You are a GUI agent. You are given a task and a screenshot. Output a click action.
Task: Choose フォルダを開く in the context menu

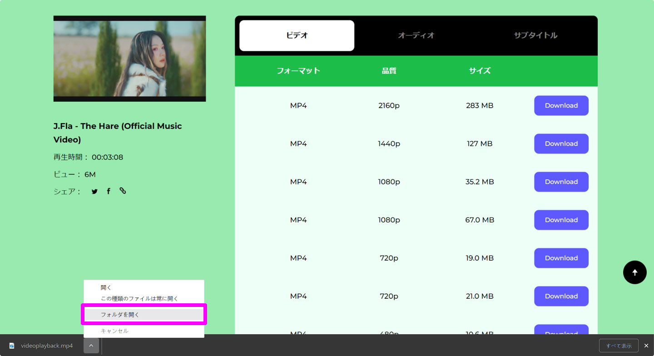click(x=144, y=315)
